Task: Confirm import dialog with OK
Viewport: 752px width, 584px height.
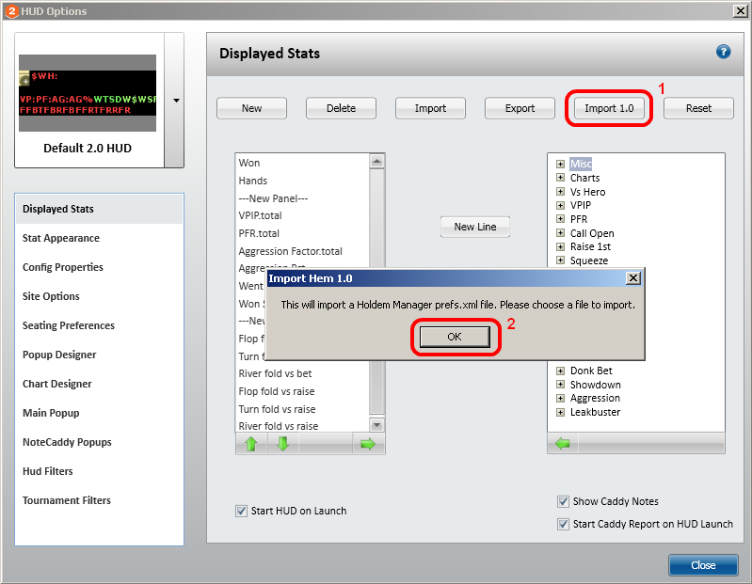Action: click(x=455, y=337)
